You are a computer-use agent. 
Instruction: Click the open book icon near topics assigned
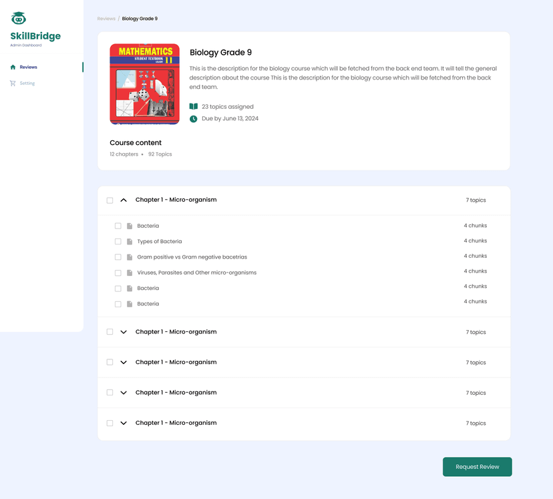[194, 106]
